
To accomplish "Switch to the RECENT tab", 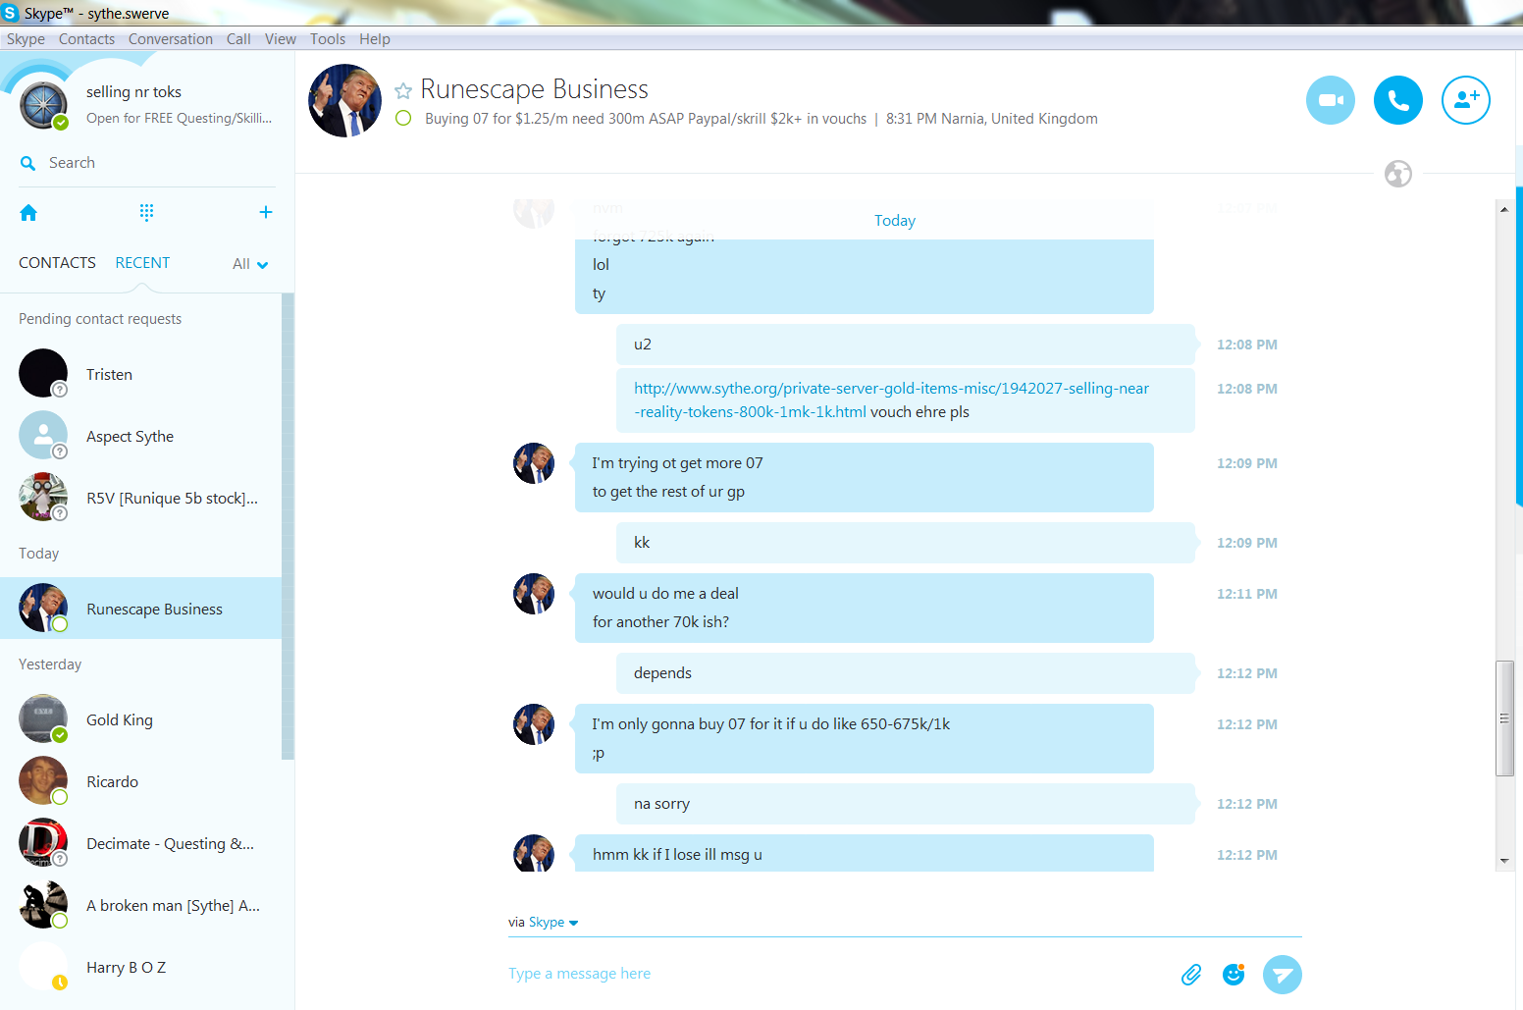I will point(142,263).
